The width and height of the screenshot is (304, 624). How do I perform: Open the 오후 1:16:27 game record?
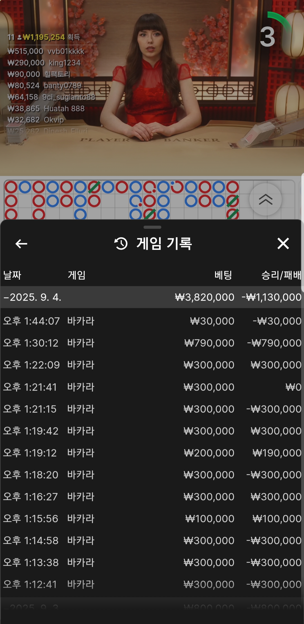(152, 497)
